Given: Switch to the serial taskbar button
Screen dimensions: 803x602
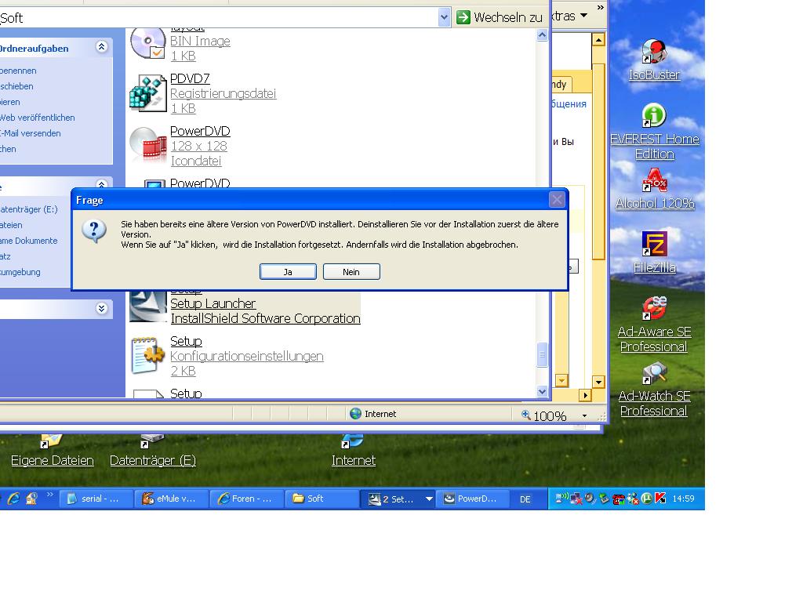Looking at the screenshot, I should (x=96, y=499).
